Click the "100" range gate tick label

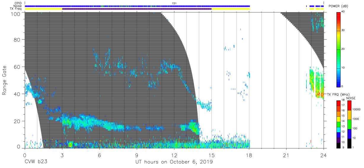[16, 14]
